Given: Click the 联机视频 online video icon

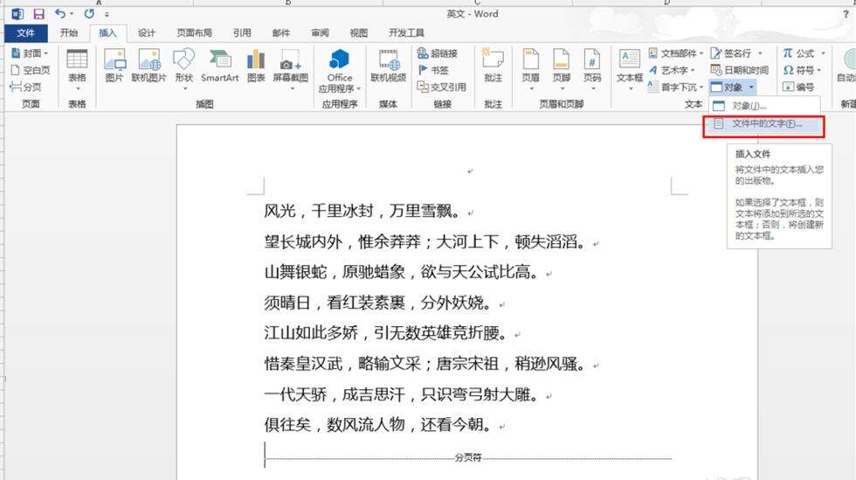Looking at the screenshot, I should (x=388, y=66).
